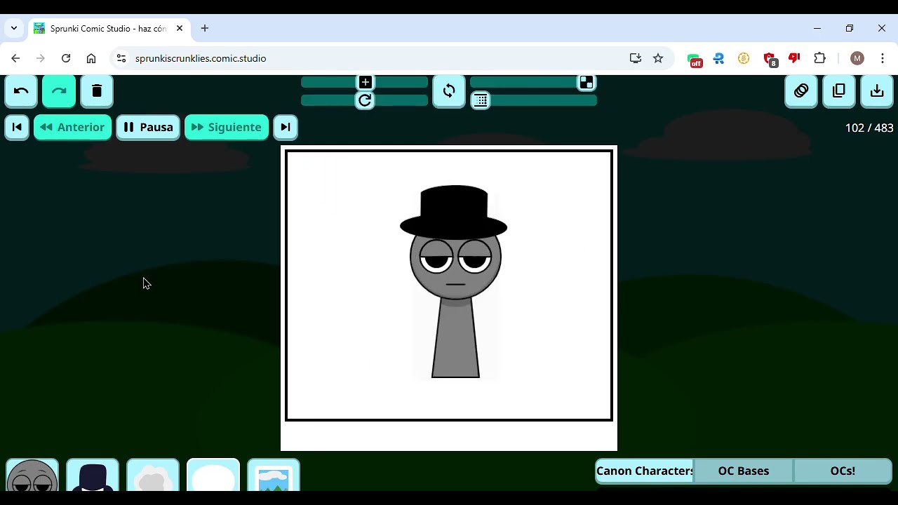This screenshot has width=898, height=505.
Task: Open the Chrome three-dot menu
Action: (x=883, y=58)
